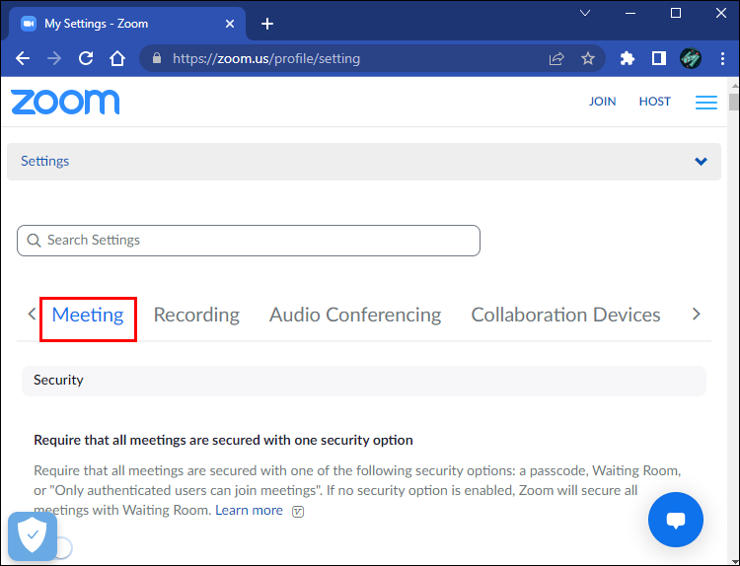This screenshot has height=566, width=740.
Task: Bookmark this page with the star
Action: tap(588, 58)
